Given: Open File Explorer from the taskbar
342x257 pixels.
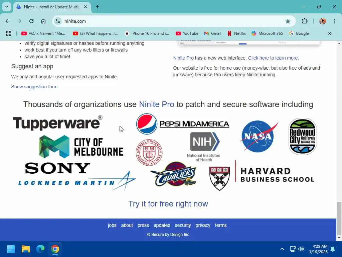Looking at the screenshot, I should click(x=25, y=249).
